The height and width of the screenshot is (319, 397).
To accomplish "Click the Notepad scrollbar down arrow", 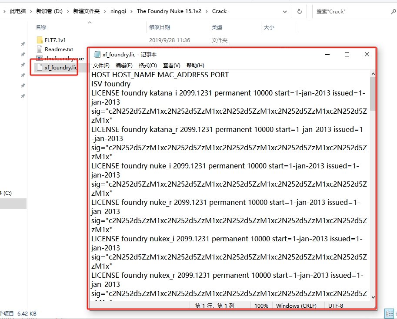I will pyautogui.click(x=373, y=297).
